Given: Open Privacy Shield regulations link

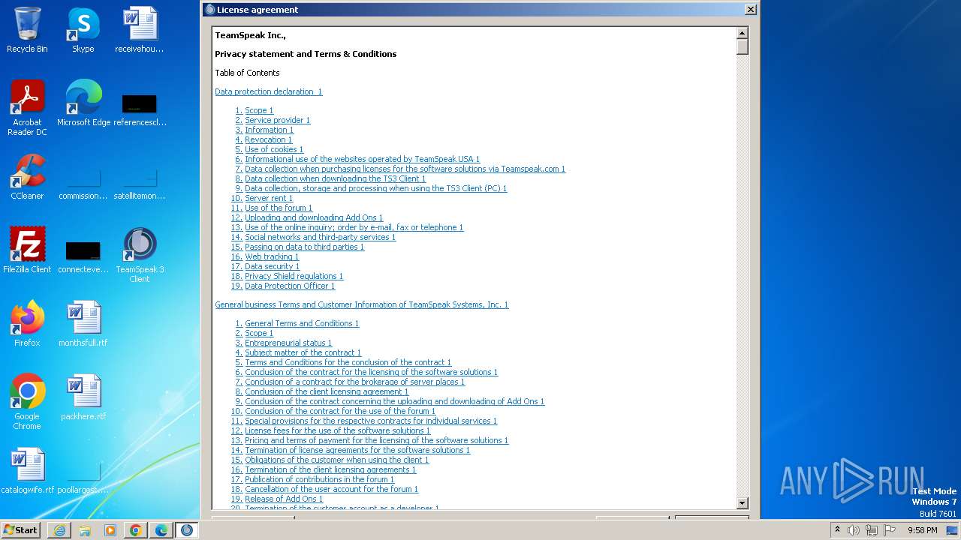Looking at the screenshot, I should point(294,276).
